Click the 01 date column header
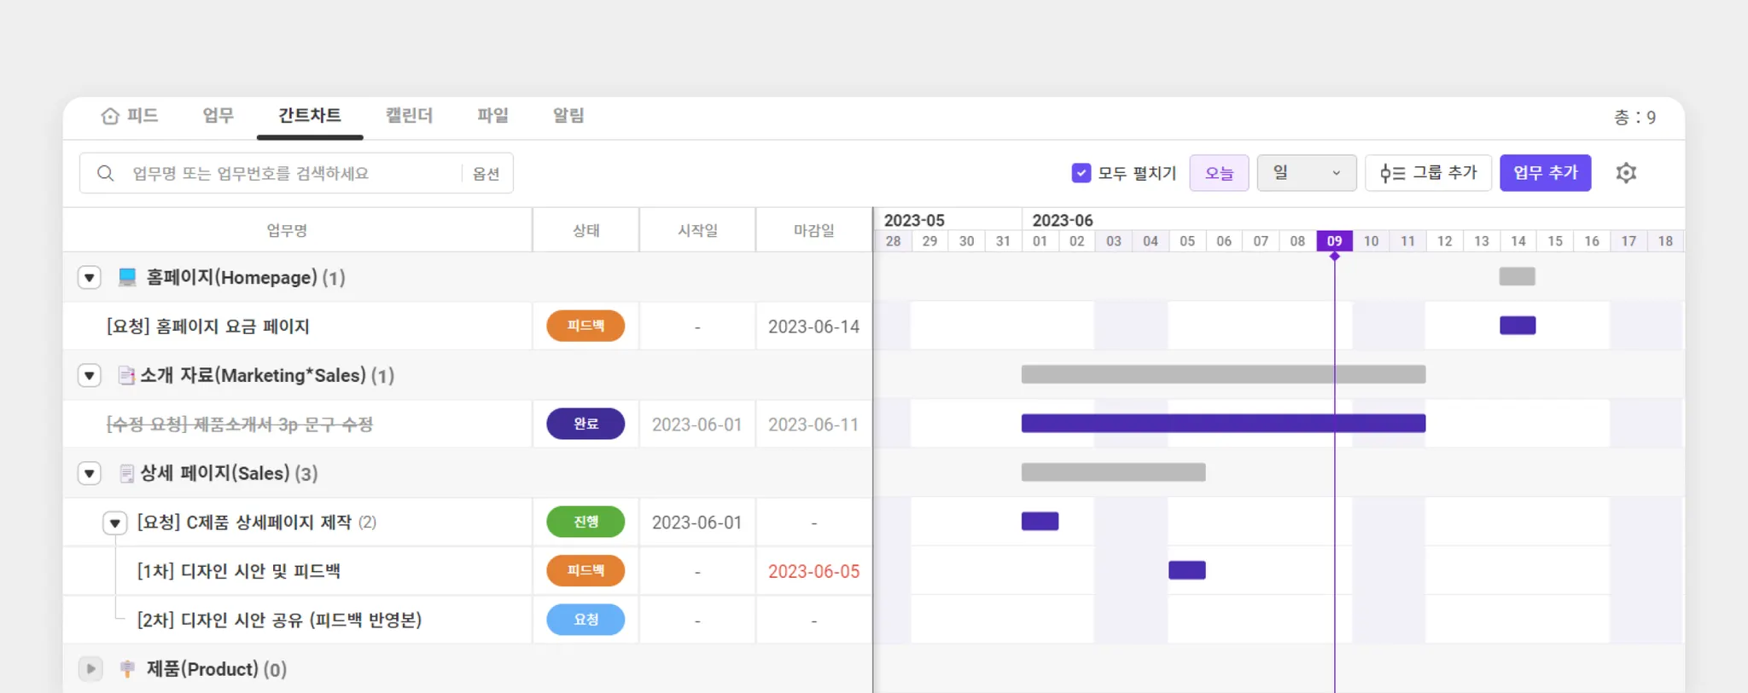1748x693 pixels. [1040, 241]
